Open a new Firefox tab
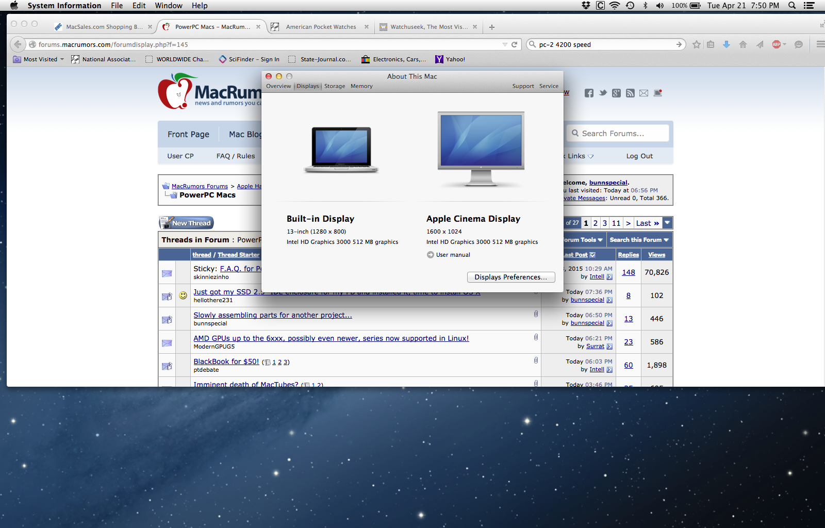The image size is (825, 528). (x=492, y=27)
